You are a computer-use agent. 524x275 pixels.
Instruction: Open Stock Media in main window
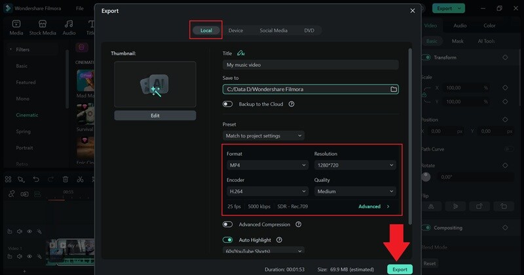click(x=43, y=27)
